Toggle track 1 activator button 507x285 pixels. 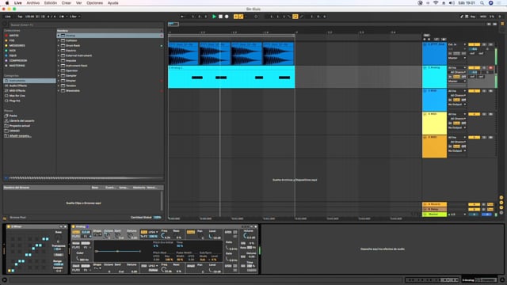(474, 44)
